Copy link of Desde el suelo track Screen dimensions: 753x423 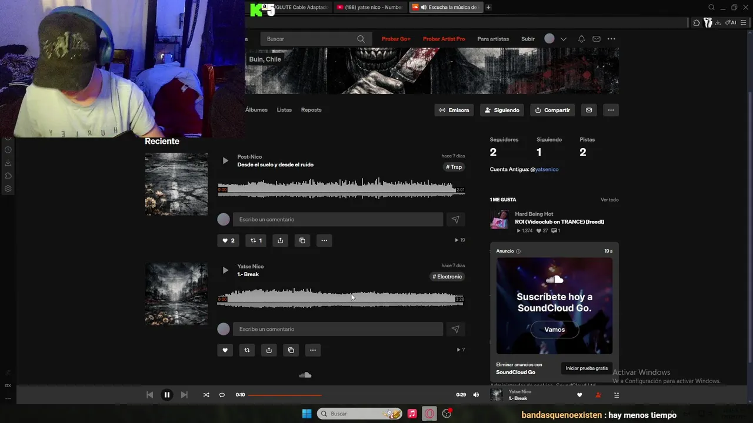pos(302,240)
